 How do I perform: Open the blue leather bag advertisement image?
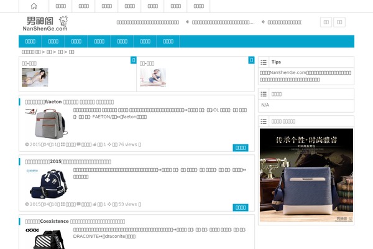point(306,175)
